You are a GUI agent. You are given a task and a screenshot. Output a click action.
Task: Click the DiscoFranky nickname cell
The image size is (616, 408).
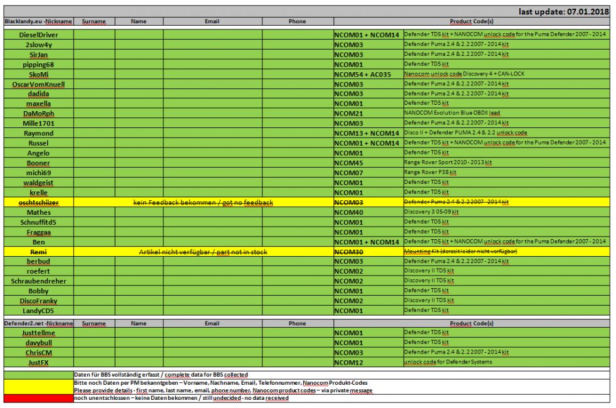click(38, 301)
